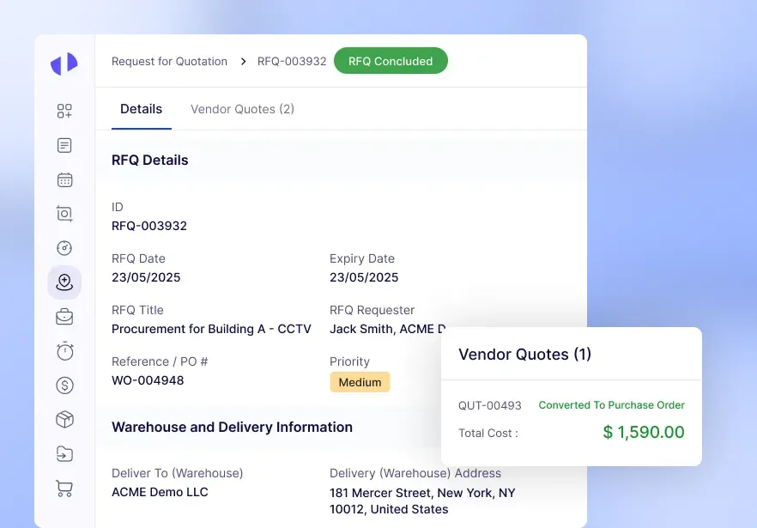Open the folder import arrow icon
757x528 pixels.
[x=64, y=454]
